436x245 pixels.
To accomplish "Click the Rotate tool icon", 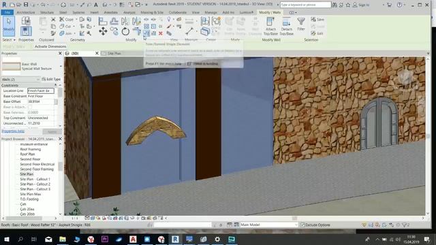I will (x=125, y=31).
